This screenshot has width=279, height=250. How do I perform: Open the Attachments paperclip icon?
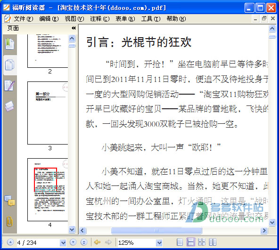tap(9, 222)
